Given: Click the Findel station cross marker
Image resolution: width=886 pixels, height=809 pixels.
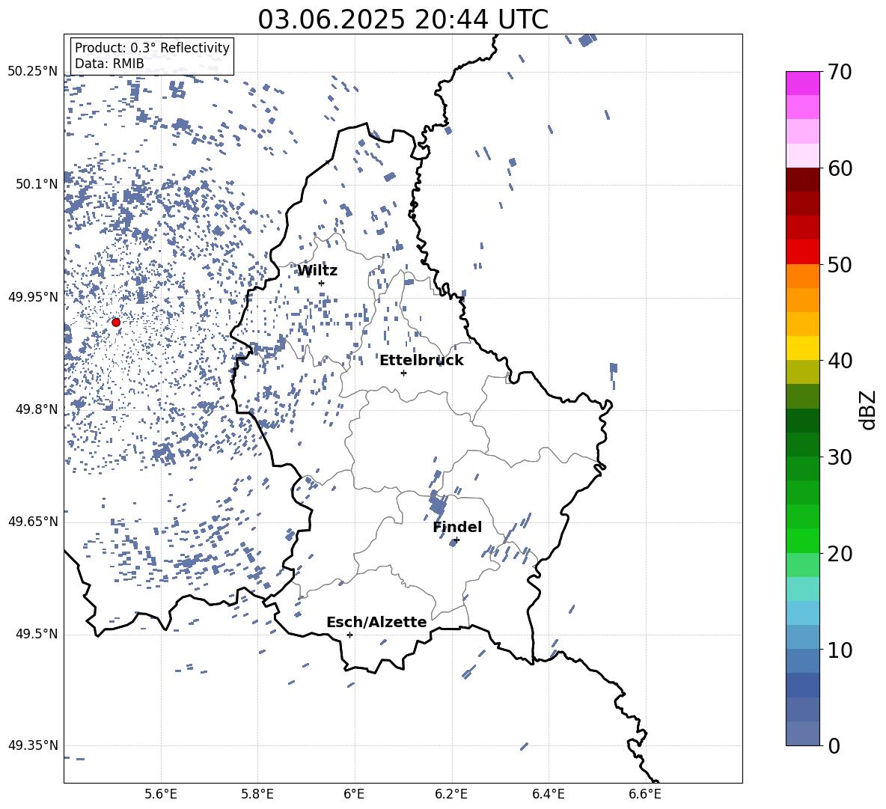Looking at the screenshot, I should (456, 540).
